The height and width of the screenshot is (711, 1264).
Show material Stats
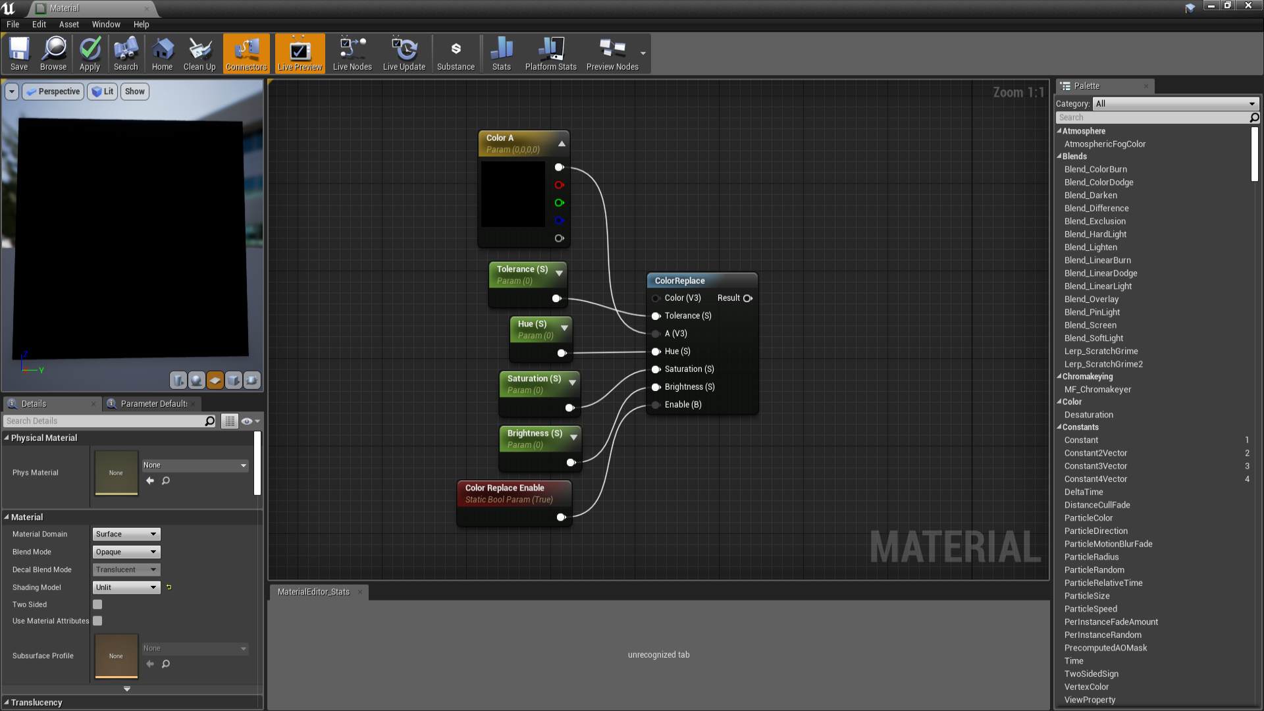(x=501, y=53)
